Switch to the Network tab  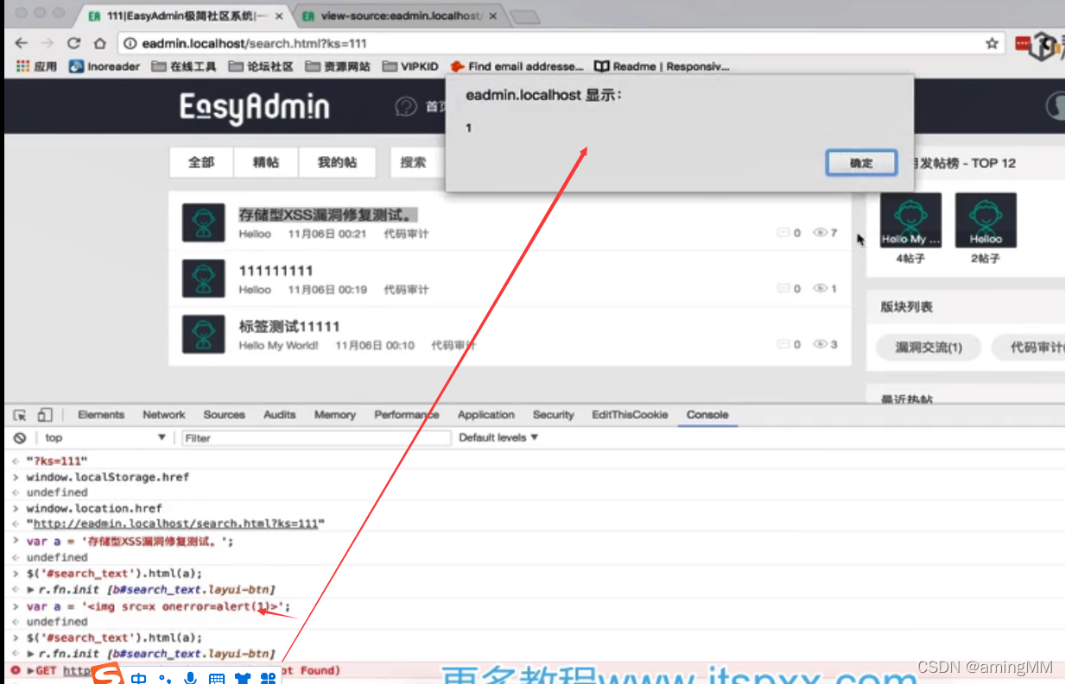coord(164,415)
